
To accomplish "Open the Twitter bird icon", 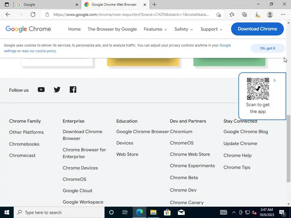I will point(57,90).
